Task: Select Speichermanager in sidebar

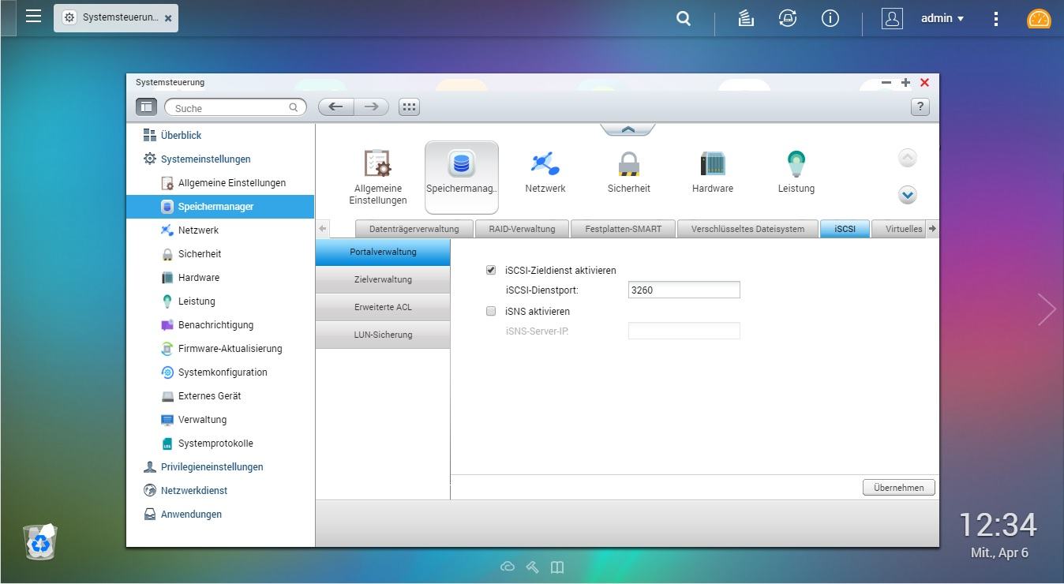Action: click(x=220, y=206)
